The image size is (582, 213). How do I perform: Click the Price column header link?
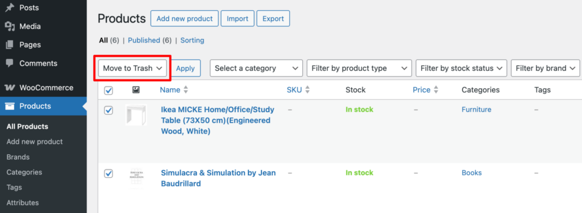tap(422, 90)
